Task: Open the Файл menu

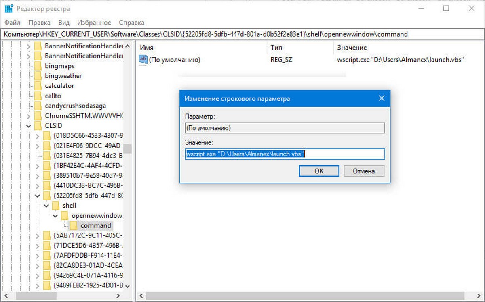Action: click(12, 23)
